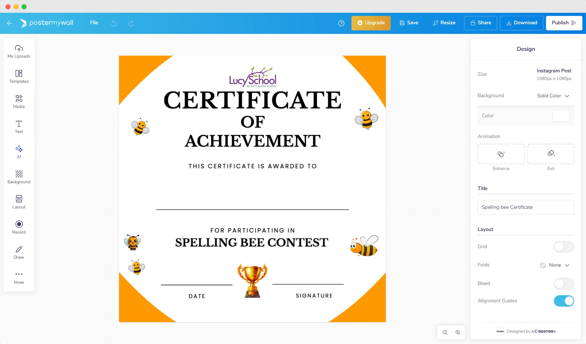This screenshot has height=344, width=586.
Task: Open the Background panel in sidebar
Action: point(19,177)
